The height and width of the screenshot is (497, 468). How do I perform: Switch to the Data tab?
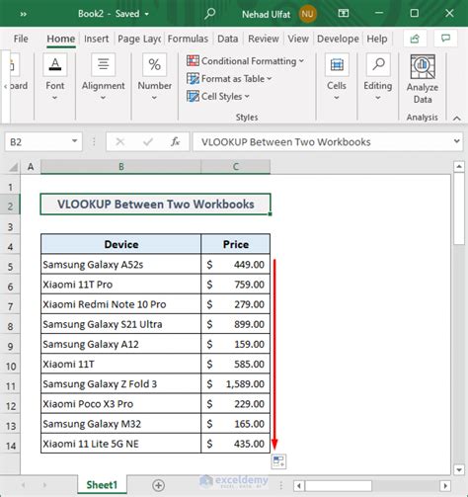(x=228, y=39)
